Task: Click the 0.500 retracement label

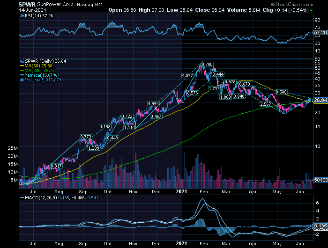Action: (x=281, y=92)
